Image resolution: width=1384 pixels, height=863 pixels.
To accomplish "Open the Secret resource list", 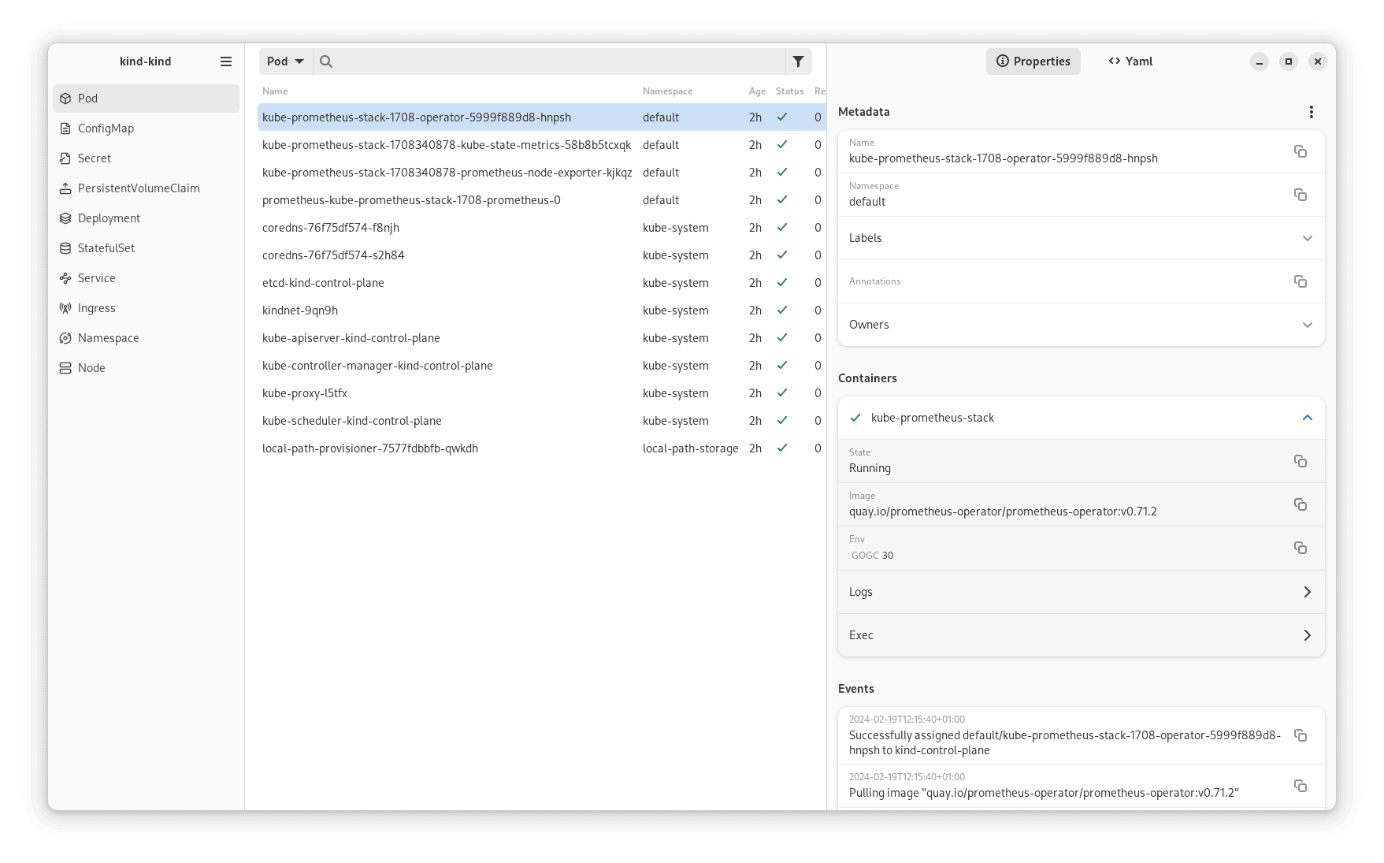I will [94, 158].
